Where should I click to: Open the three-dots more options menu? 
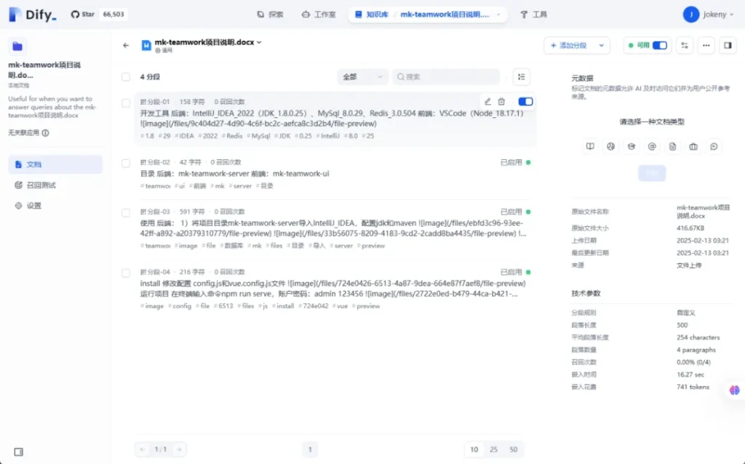(706, 45)
